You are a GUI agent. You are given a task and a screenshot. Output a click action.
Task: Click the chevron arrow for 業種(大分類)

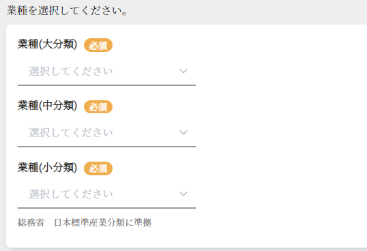pos(183,71)
